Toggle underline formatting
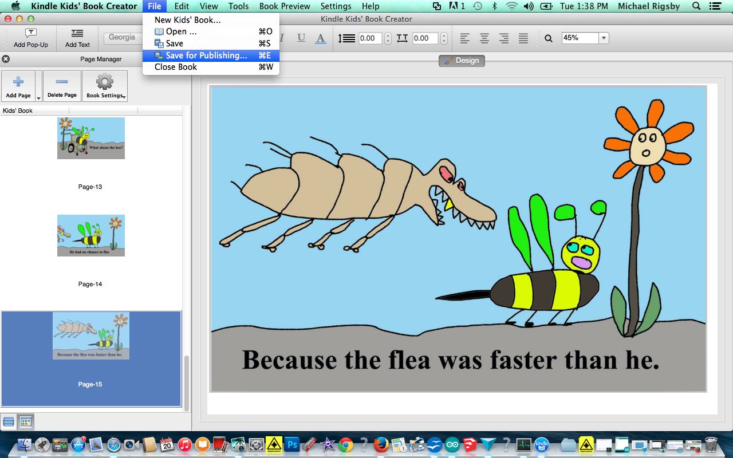 pos(301,38)
